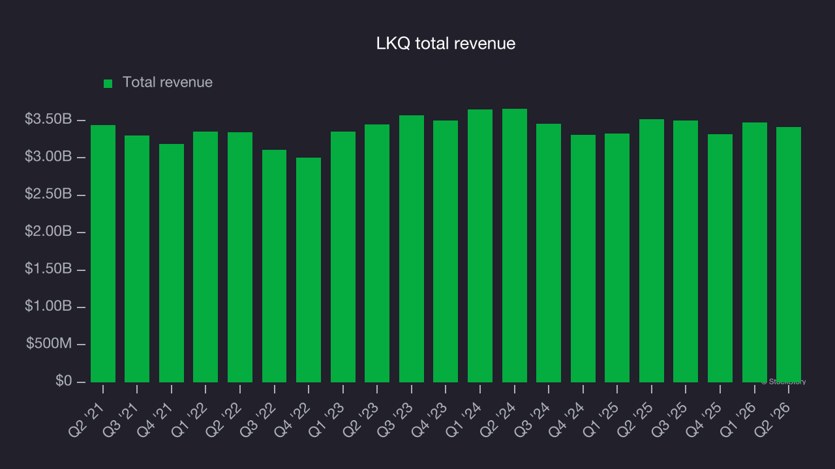The width and height of the screenshot is (835, 469).
Task: Click the Q3 '22 revenue bar
Action: (x=275, y=266)
